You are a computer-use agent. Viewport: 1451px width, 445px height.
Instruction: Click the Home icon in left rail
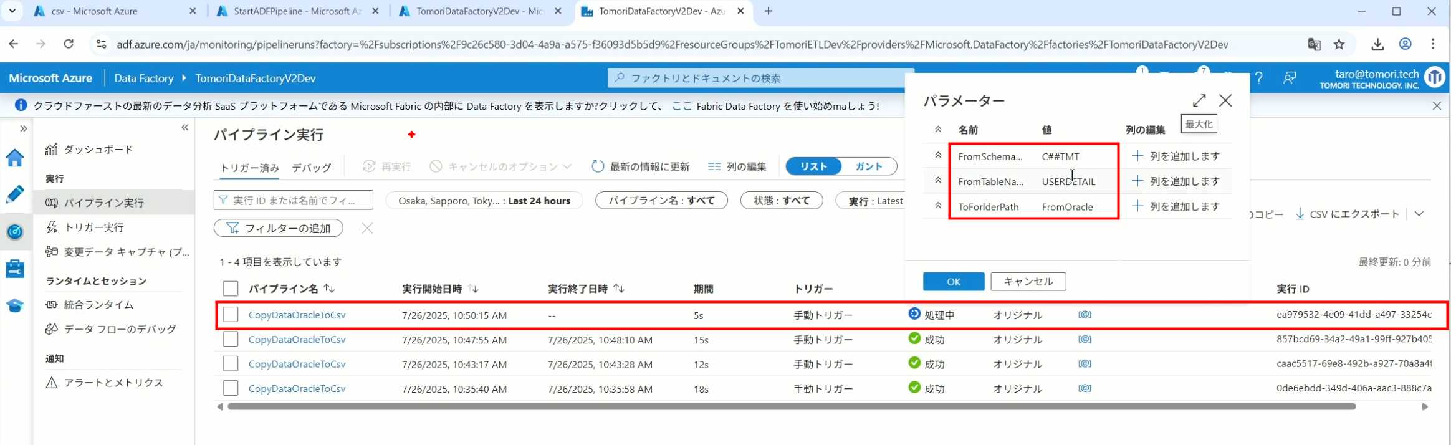pos(15,158)
